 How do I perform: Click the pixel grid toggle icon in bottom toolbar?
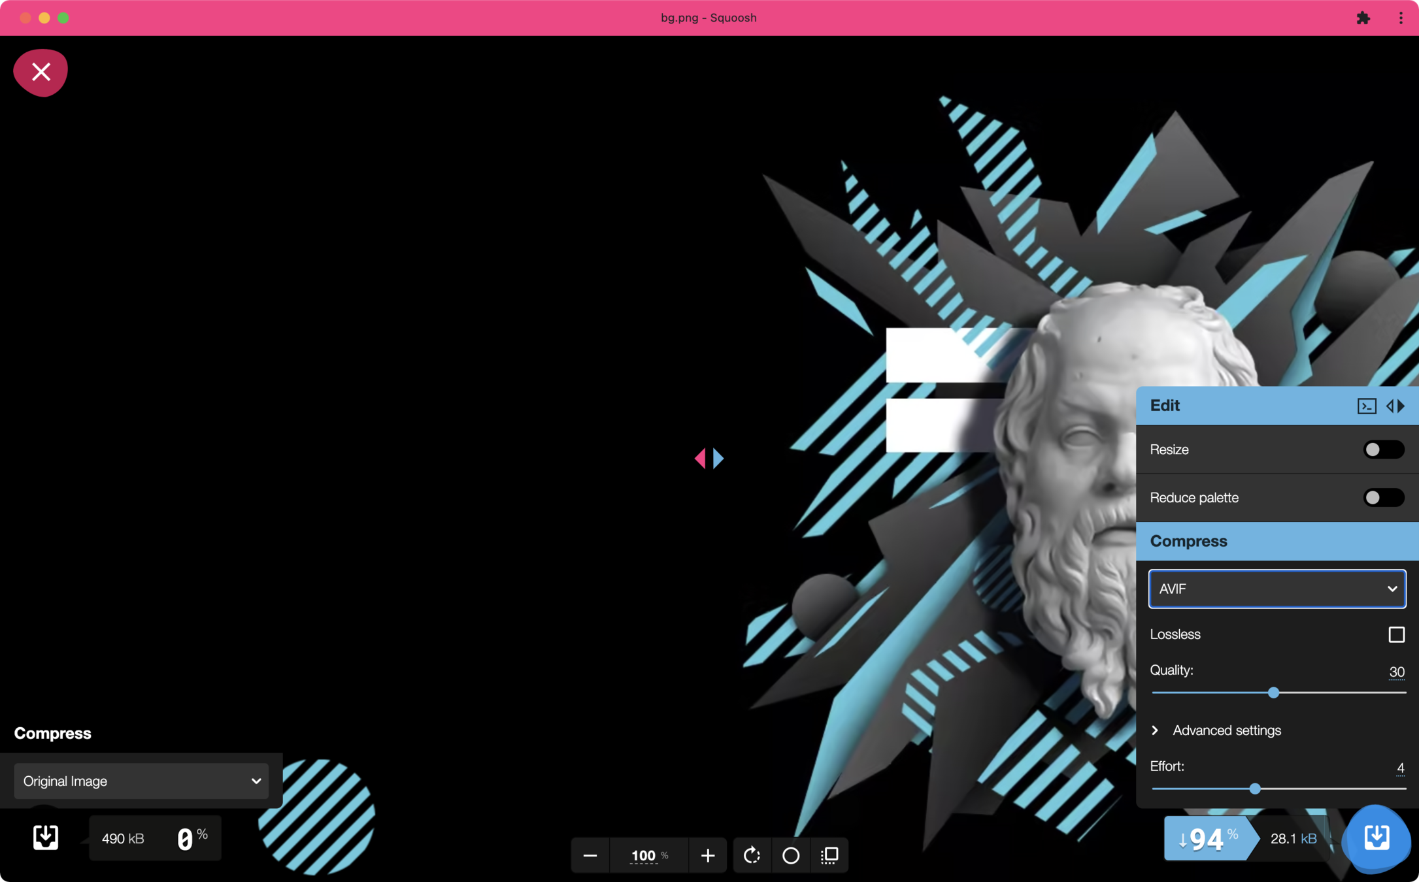(x=829, y=855)
